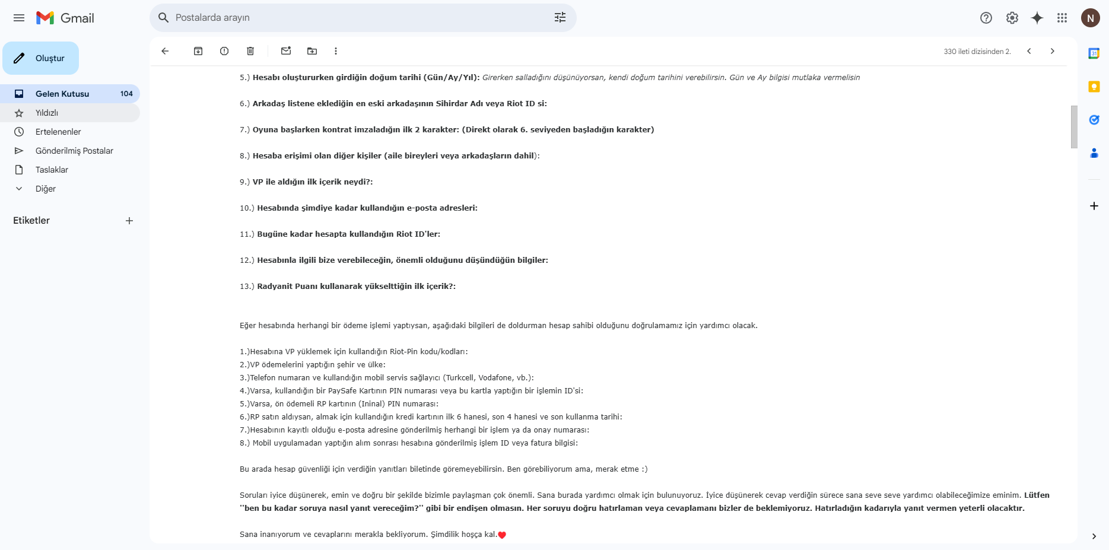This screenshot has height=550, width=1109.
Task: Click the vertical scrollbar thumb
Action: tap(1074, 127)
